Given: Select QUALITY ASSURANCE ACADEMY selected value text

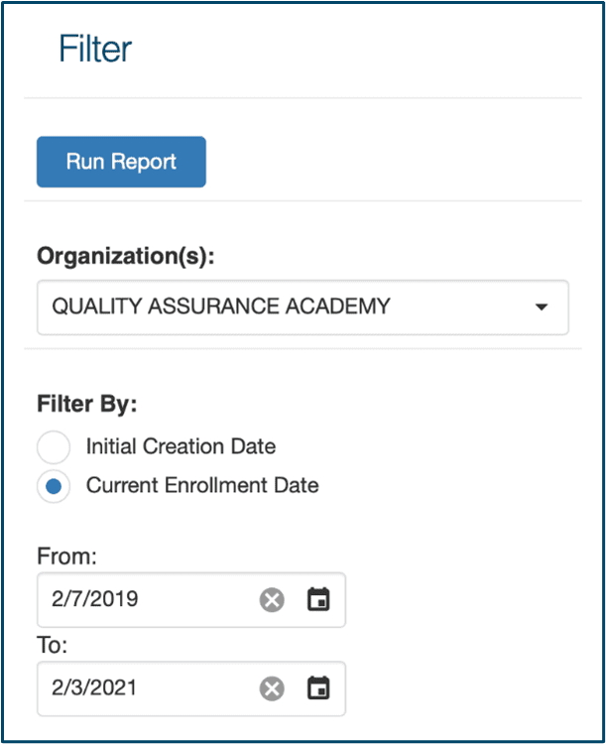Looking at the screenshot, I should point(221,307).
